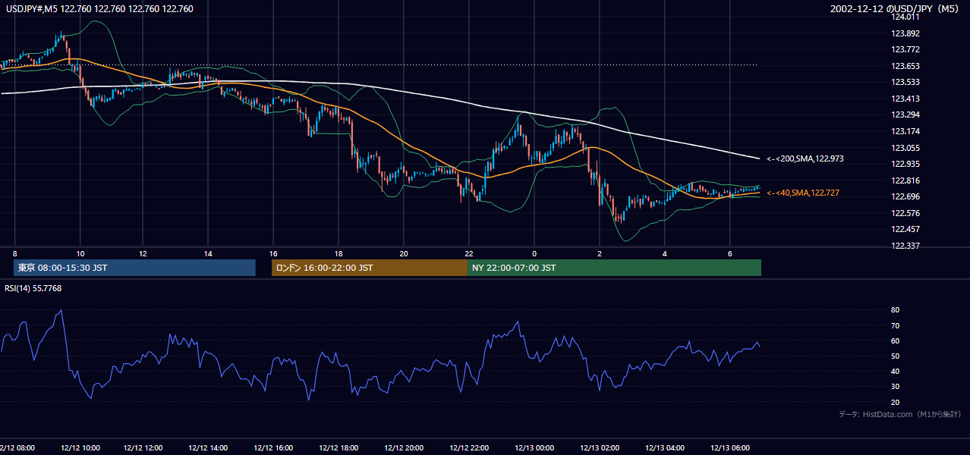Click hour tick 14 under price chart

pyautogui.click(x=208, y=253)
